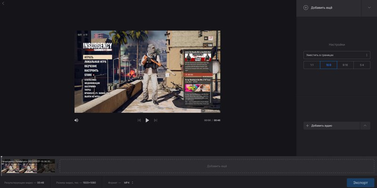Image resolution: width=377 pixels, height=188 pixels.
Task: Expand the chevron next to Добавить ещё
Action: [x=369, y=8]
